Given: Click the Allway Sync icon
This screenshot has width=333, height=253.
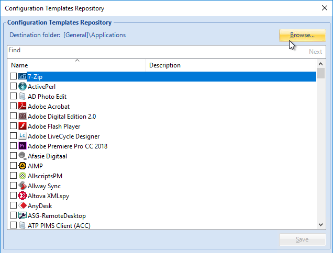Looking at the screenshot, I should pyautogui.click(x=23, y=186).
